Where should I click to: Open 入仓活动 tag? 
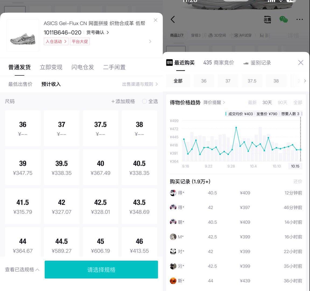[x=56, y=41]
